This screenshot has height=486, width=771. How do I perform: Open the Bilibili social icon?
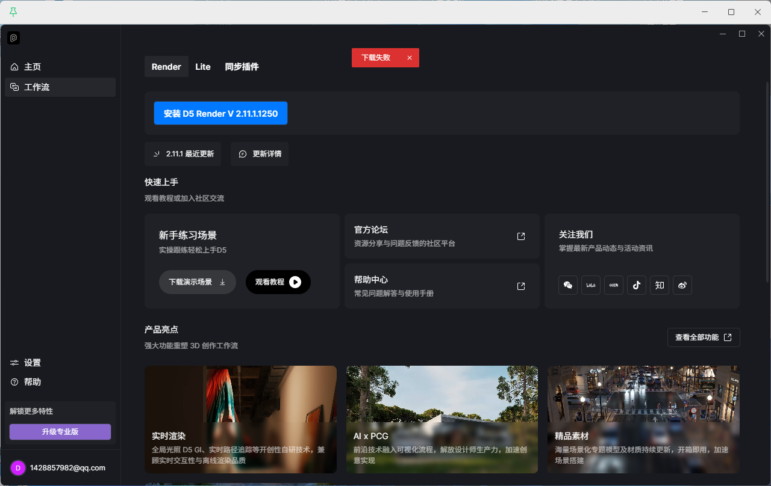click(591, 285)
